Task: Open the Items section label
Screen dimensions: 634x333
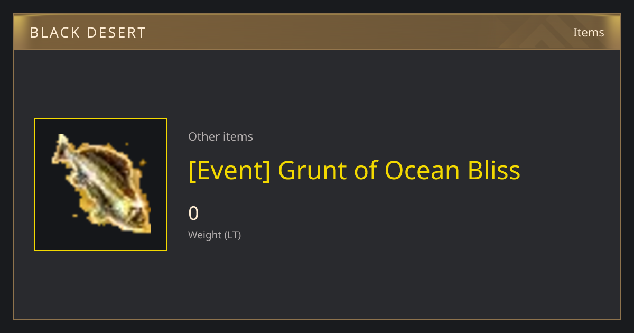Action: (589, 32)
